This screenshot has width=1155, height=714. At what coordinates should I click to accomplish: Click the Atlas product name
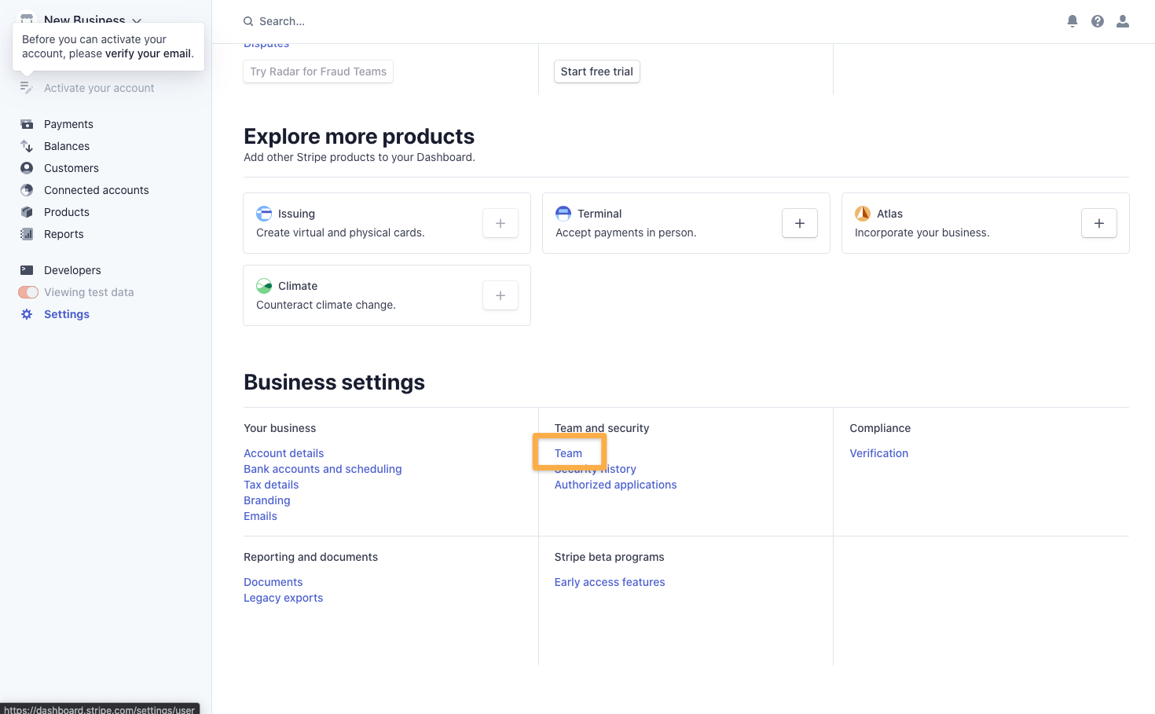tap(889, 214)
